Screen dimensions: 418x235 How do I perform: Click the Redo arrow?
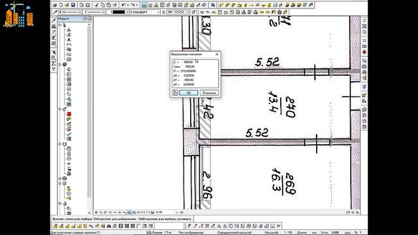tap(133, 5)
